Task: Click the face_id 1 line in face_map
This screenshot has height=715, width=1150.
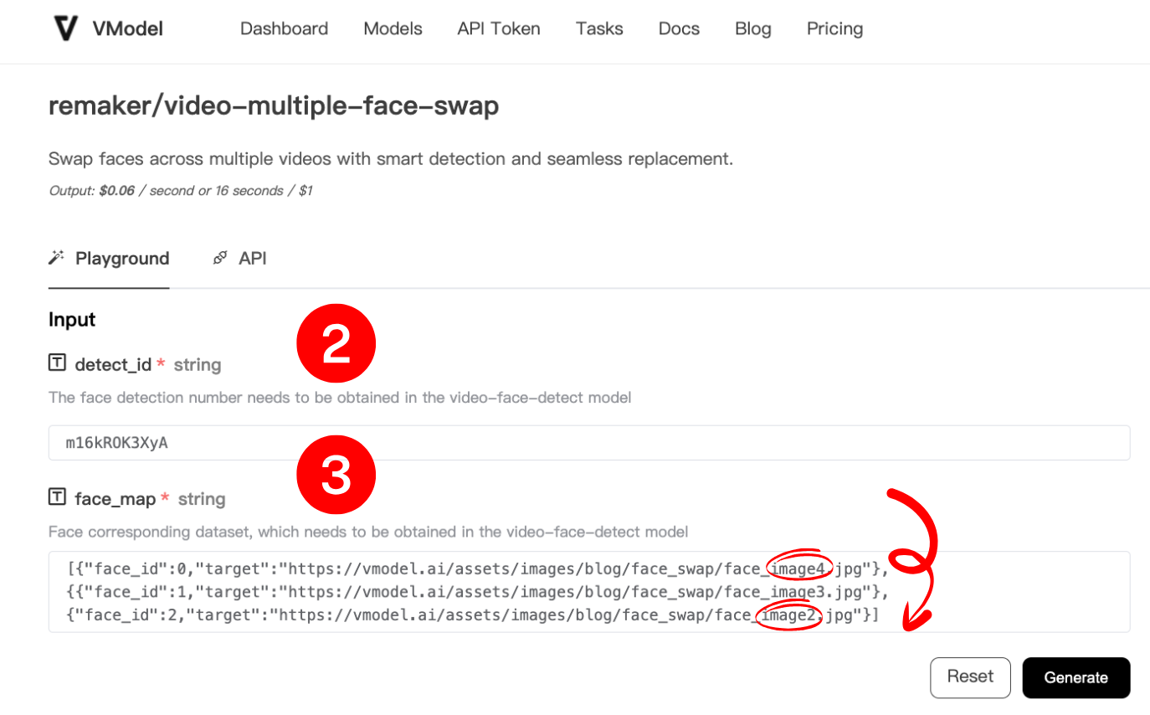Action: click(476, 593)
